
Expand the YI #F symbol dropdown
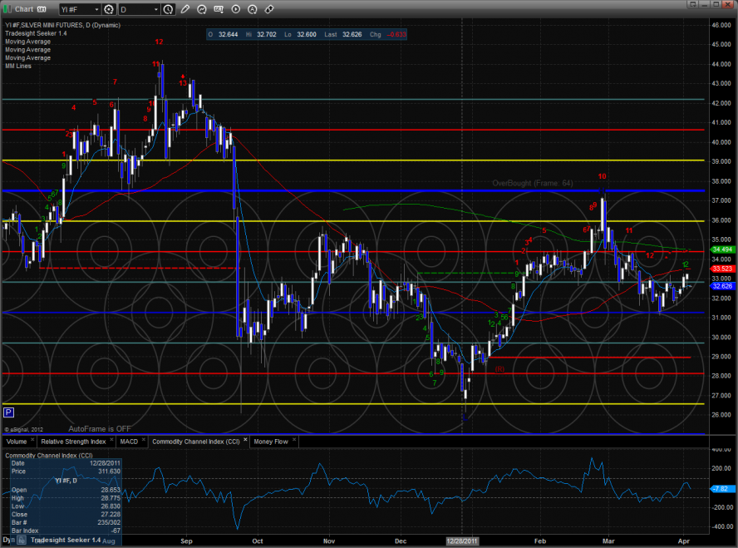tap(96, 9)
